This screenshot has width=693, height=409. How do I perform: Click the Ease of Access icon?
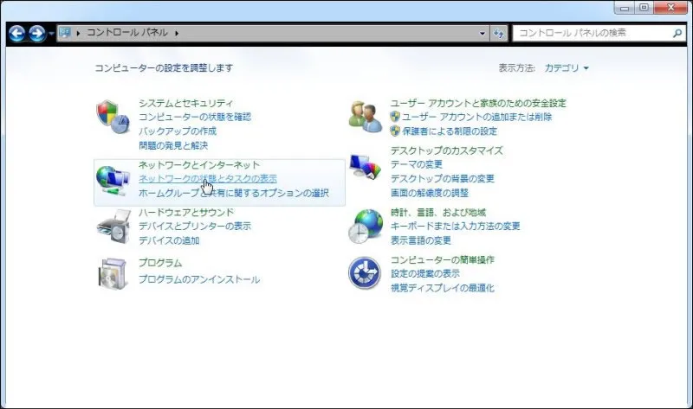pos(365,272)
